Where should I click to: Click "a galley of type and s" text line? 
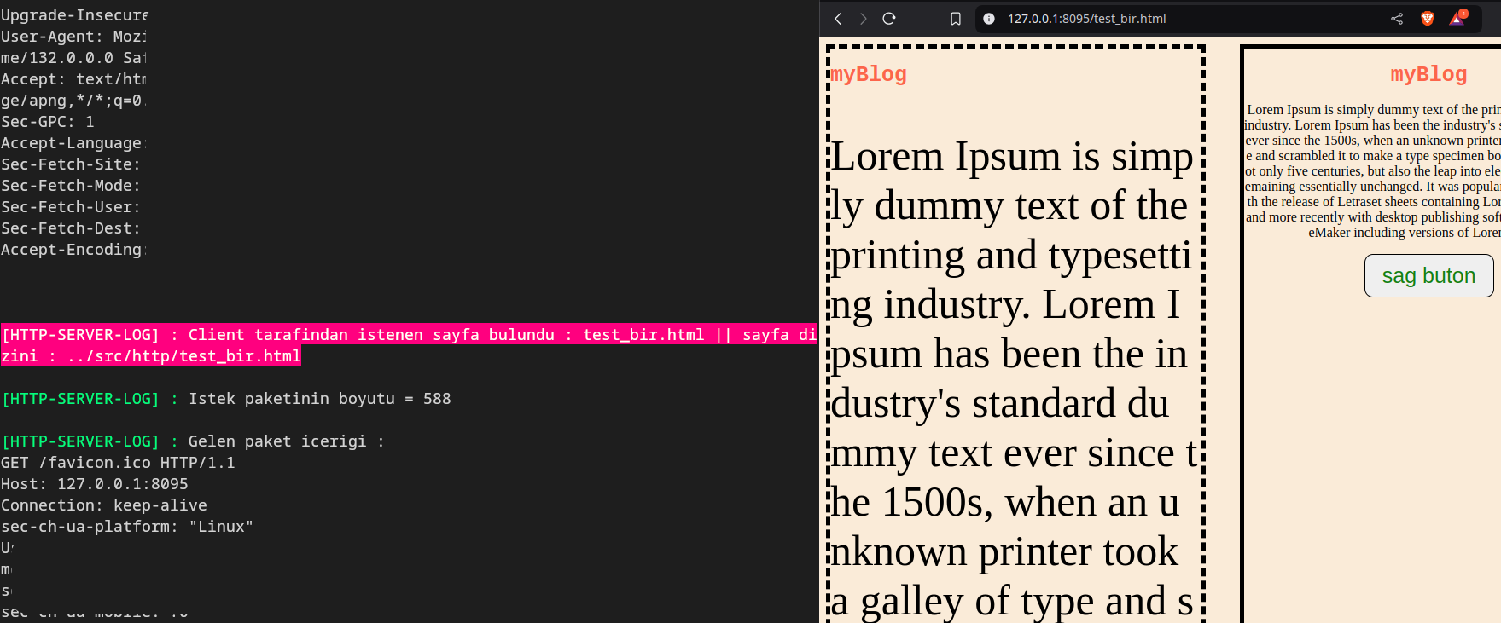click(1012, 602)
